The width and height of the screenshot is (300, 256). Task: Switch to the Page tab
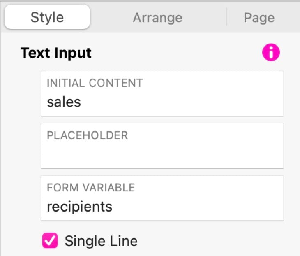point(259,18)
